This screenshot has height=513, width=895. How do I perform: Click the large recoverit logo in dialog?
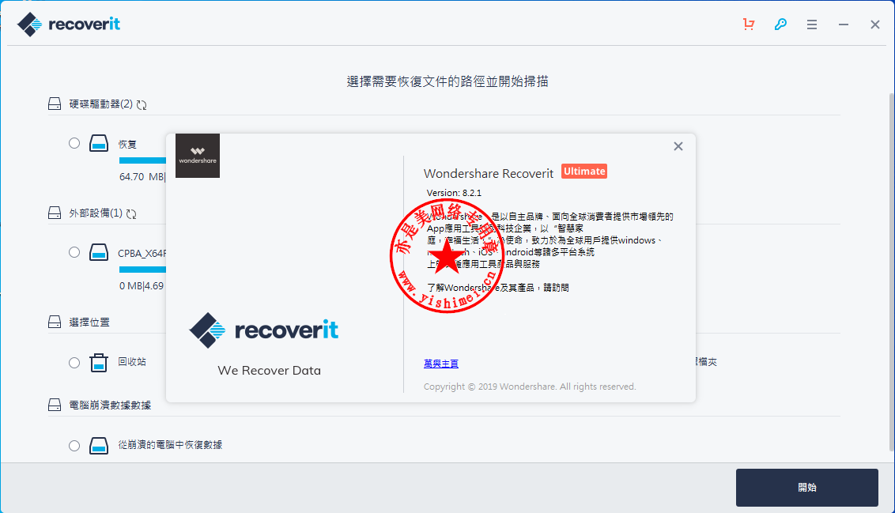(x=264, y=330)
